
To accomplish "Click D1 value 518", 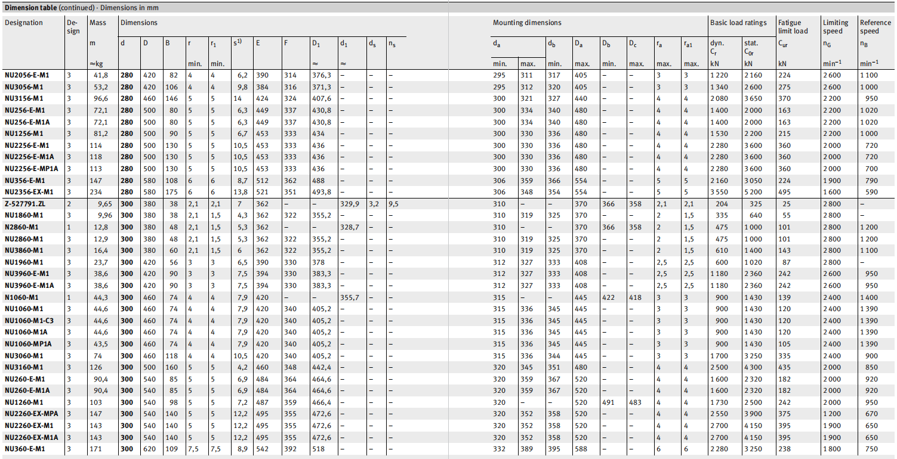I will click(x=318, y=449).
